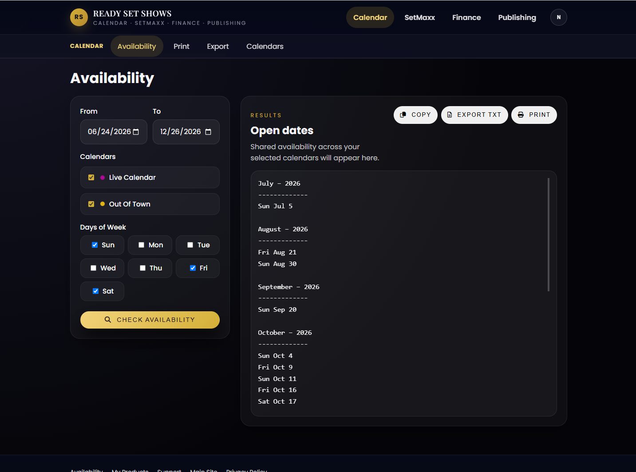Click the RS logo badge
This screenshot has height=472, width=636.
(x=79, y=17)
